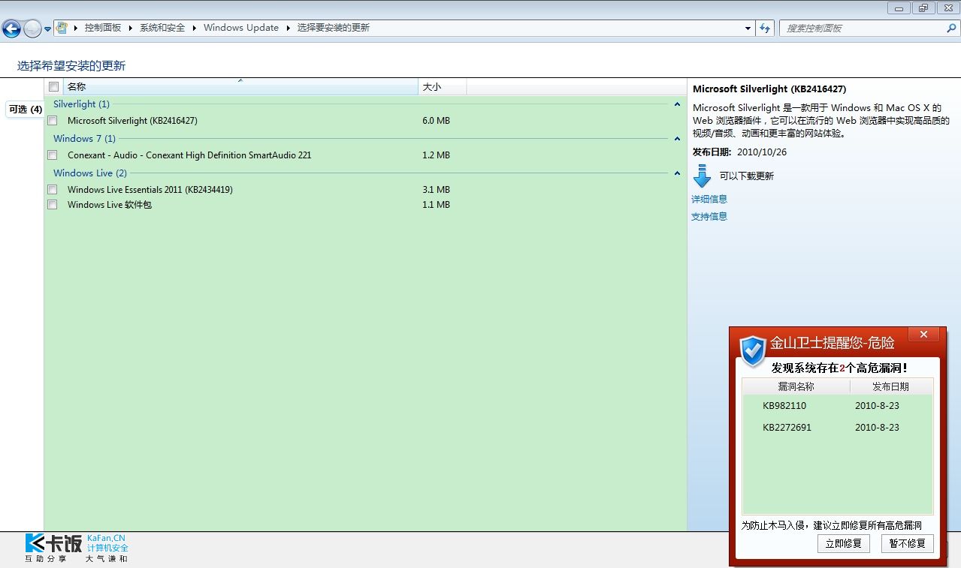Image resolution: width=961 pixels, height=568 pixels.
Task: Click 发布日期 column header in popup
Action: [891, 387]
